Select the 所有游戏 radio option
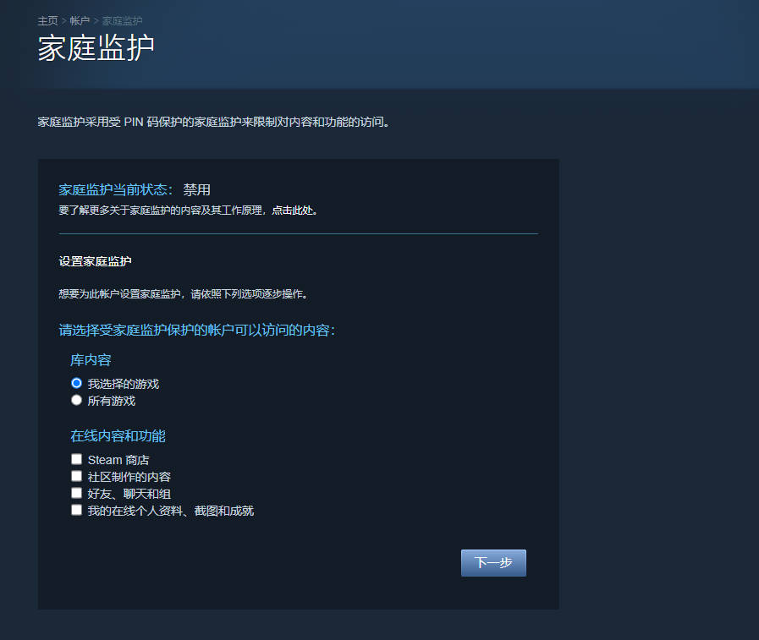The image size is (759, 640). pos(76,401)
